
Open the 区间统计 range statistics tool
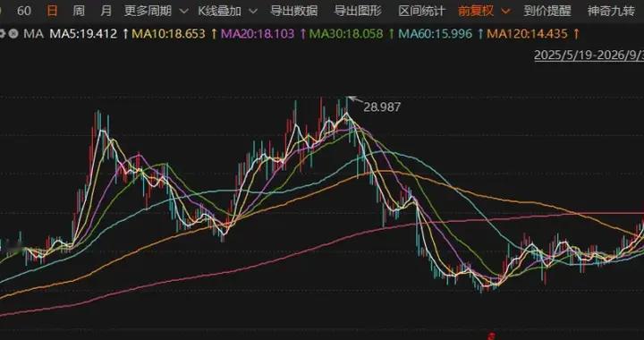pyautogui.click(x=422, y=11)
